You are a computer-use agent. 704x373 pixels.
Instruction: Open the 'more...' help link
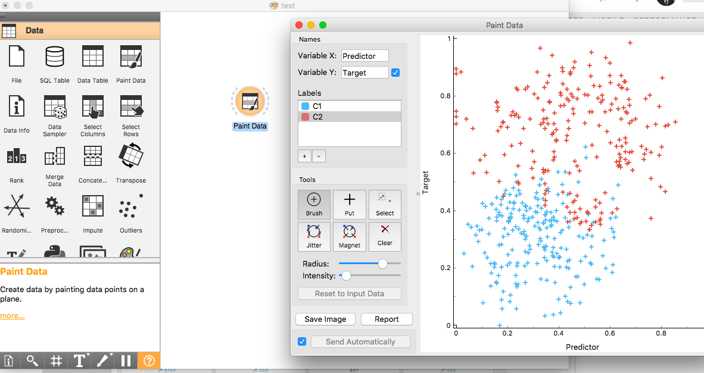point(13,316)
